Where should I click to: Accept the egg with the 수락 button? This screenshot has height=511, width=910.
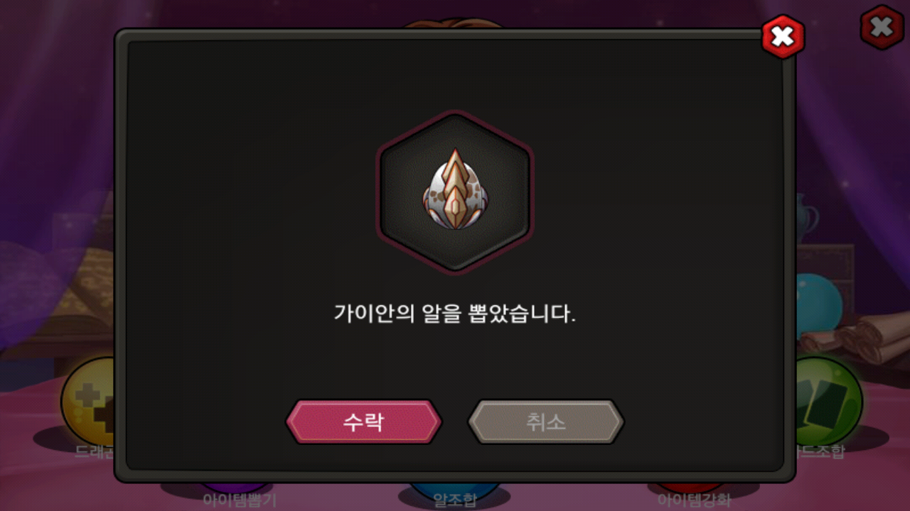(x=363, y=422)
